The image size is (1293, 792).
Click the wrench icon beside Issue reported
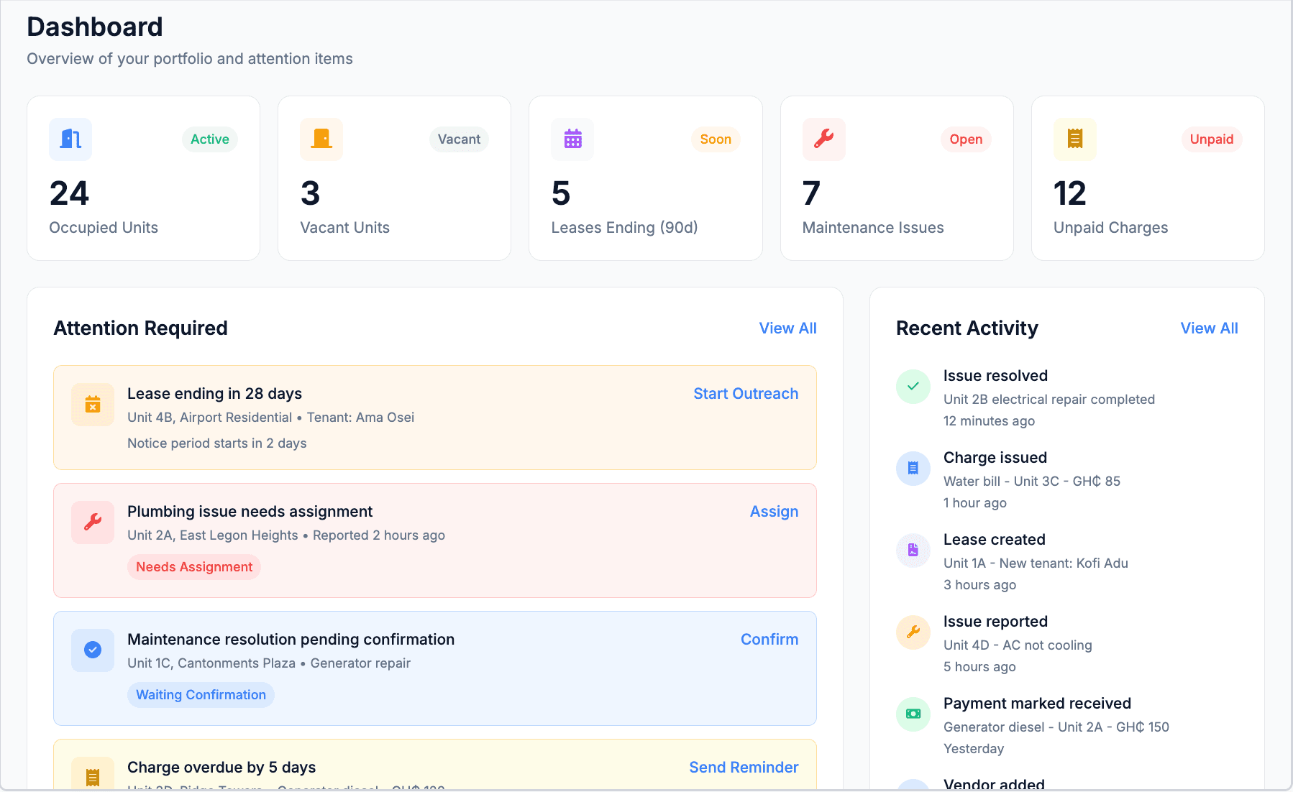click(913, 632)
